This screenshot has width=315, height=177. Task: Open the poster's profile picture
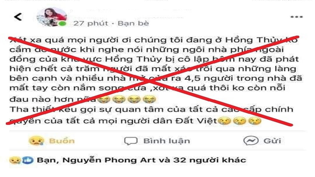point(52,17)
